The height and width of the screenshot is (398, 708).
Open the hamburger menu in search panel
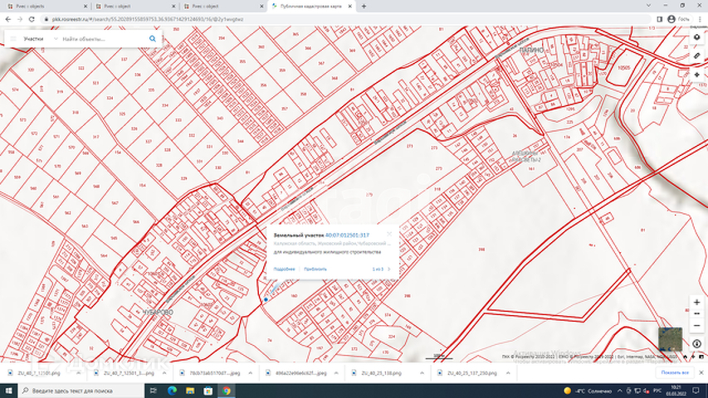(x=13, y=38)
